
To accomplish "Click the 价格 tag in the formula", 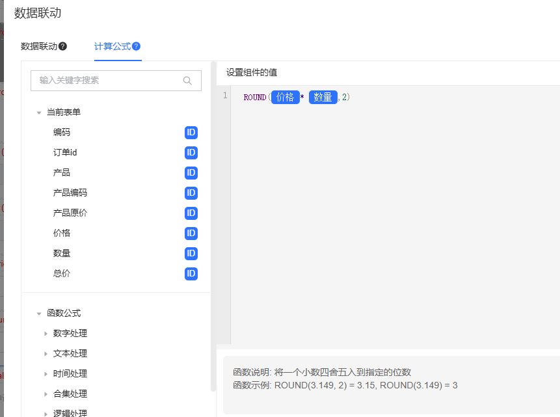I will click(x=285, y=97).
